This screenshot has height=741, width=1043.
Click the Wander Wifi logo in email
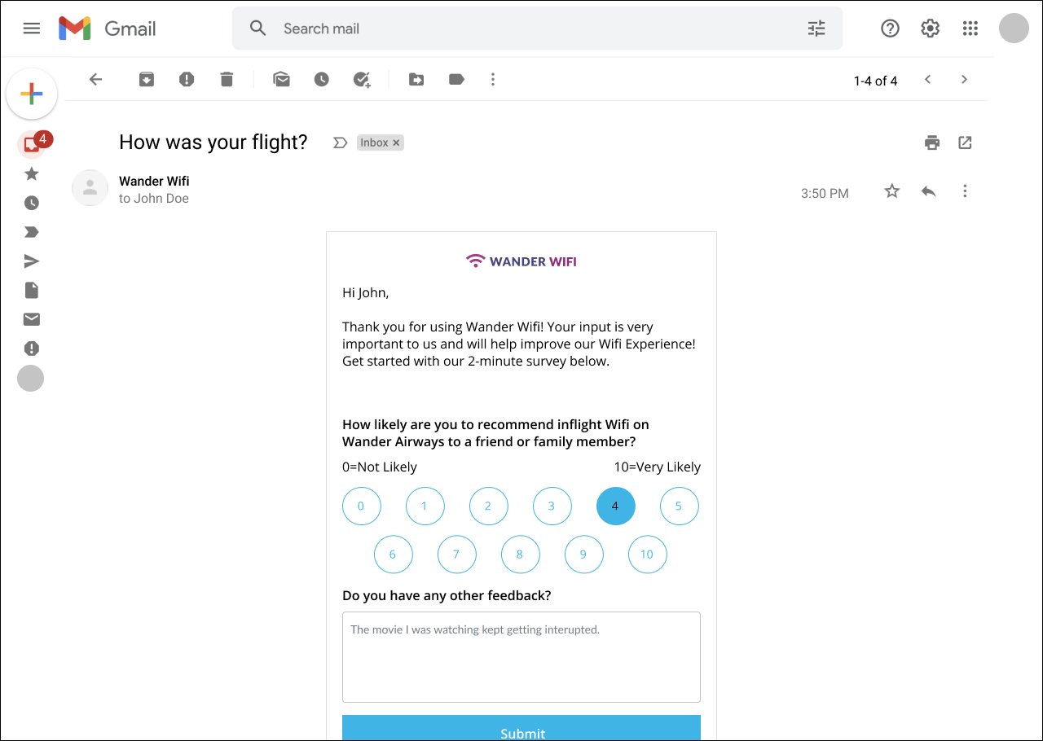(x=521, y=261)
